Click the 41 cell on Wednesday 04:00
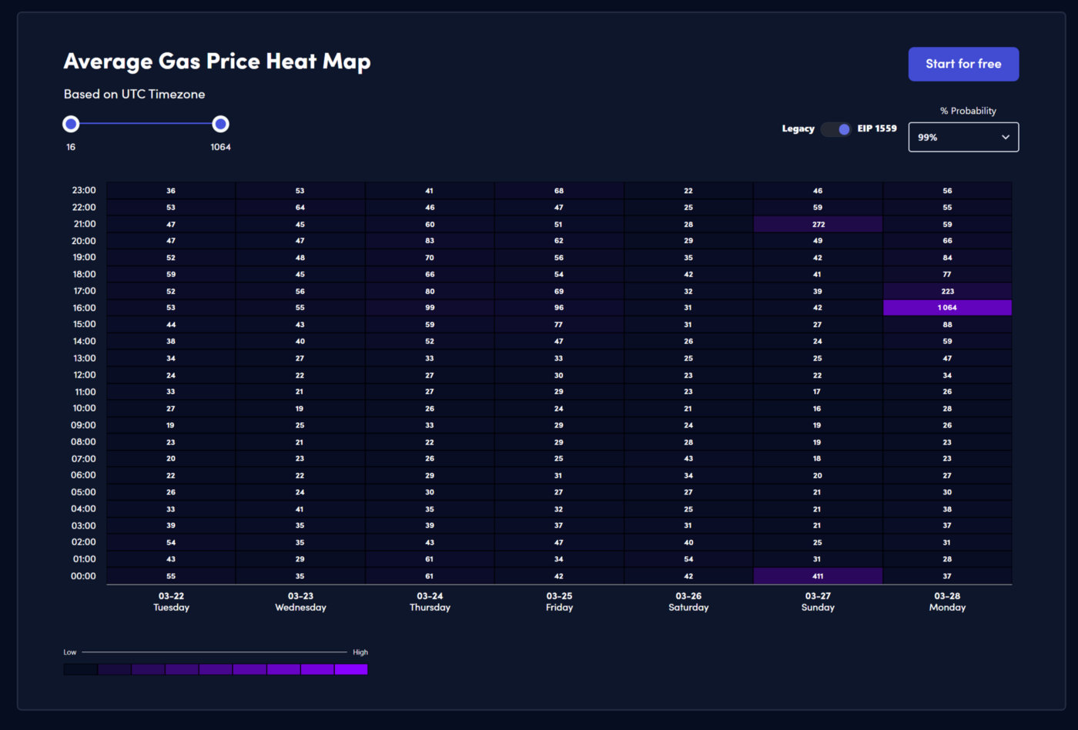The height and width of the screenshot is (730, 1078). (x=300, y=509)
